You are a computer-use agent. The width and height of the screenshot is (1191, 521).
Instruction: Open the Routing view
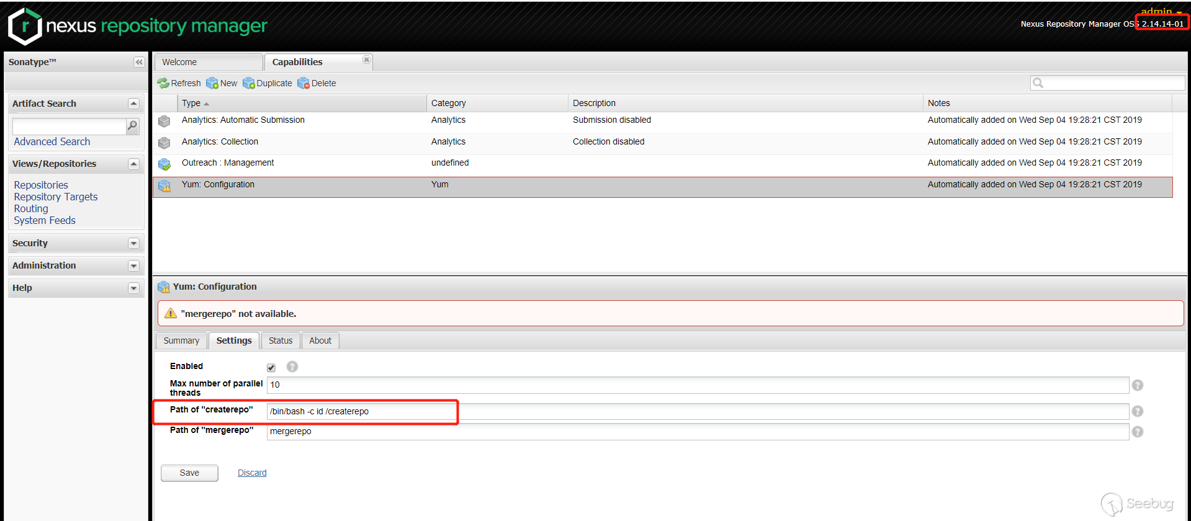coord(31,208)
